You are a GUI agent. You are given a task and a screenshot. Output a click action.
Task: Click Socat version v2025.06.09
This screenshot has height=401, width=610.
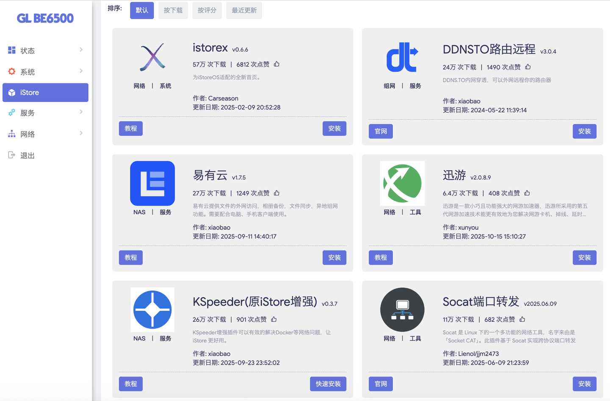(540, 304)
